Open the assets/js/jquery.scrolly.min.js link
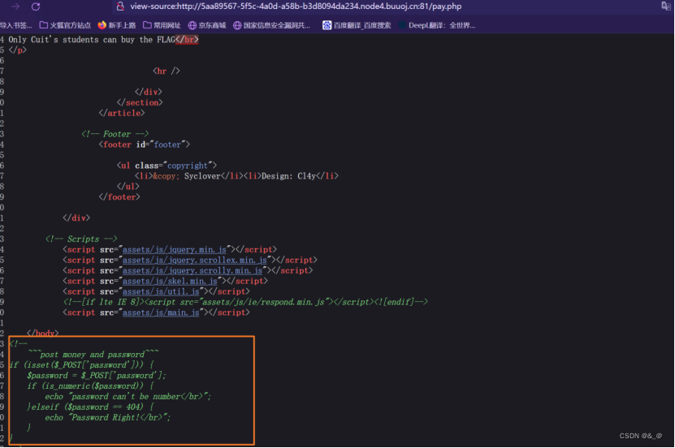The image size is (675, 448). click(193, 270)
